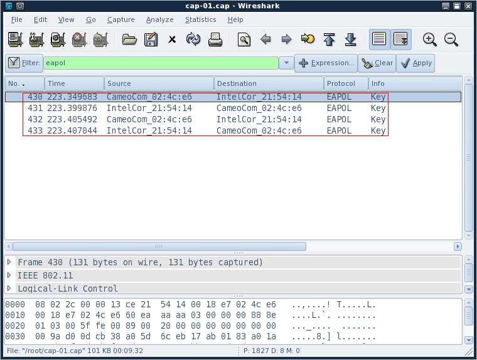Select packet 431 at 223.399876

(233, 109)
